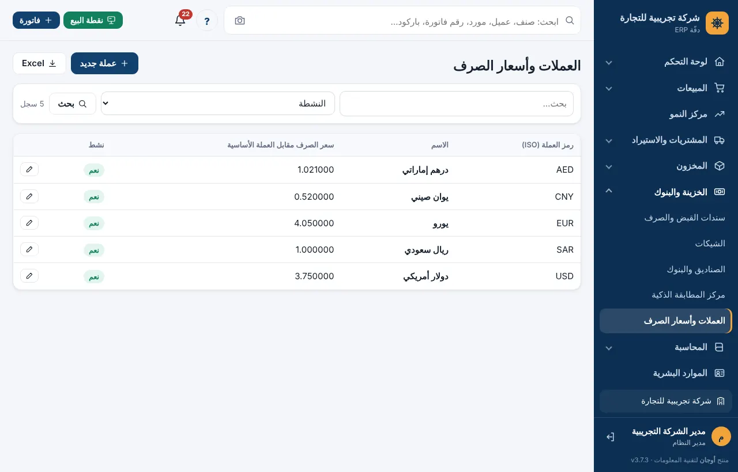Screen dimensions: 738x472
Task: Expand the المحاسبة chevron
Action: [609, 348]
